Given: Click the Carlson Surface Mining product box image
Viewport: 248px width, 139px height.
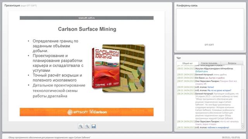Looking at the screenshot, I should coord(106,68).
